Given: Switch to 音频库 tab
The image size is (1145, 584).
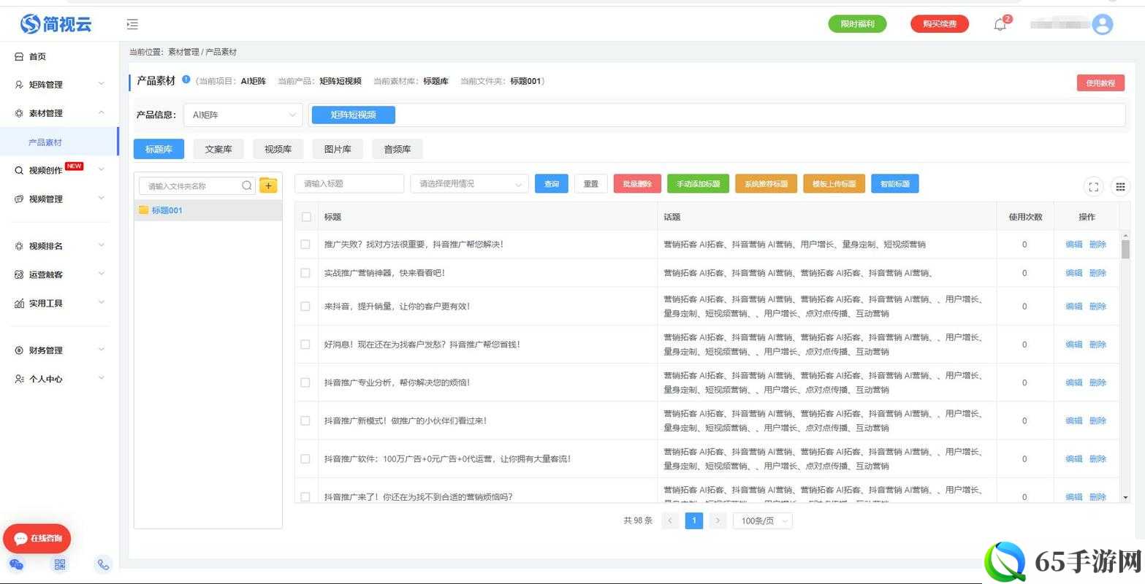Looking at the screenshot, I should [x=397, y=149].
